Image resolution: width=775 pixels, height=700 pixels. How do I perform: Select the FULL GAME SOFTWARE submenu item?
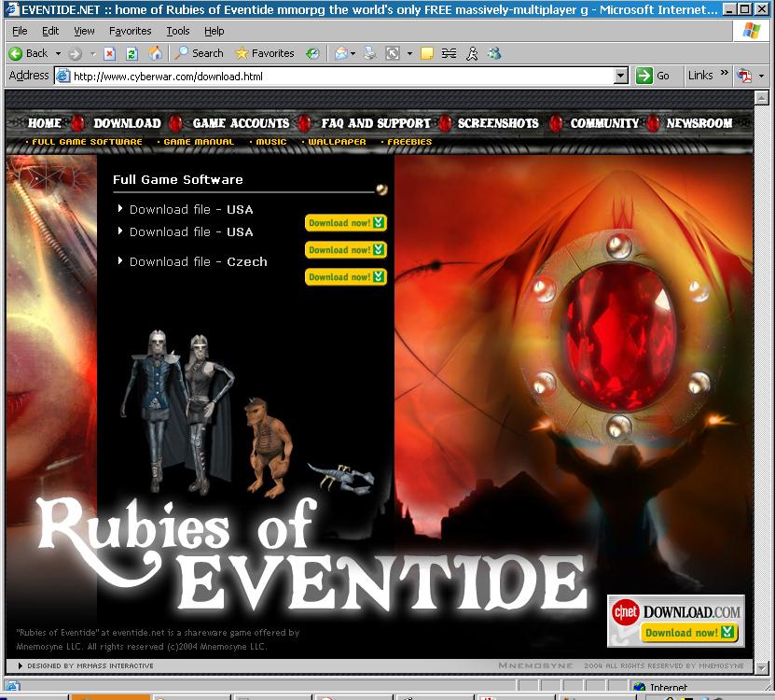[x=87, y=142]
